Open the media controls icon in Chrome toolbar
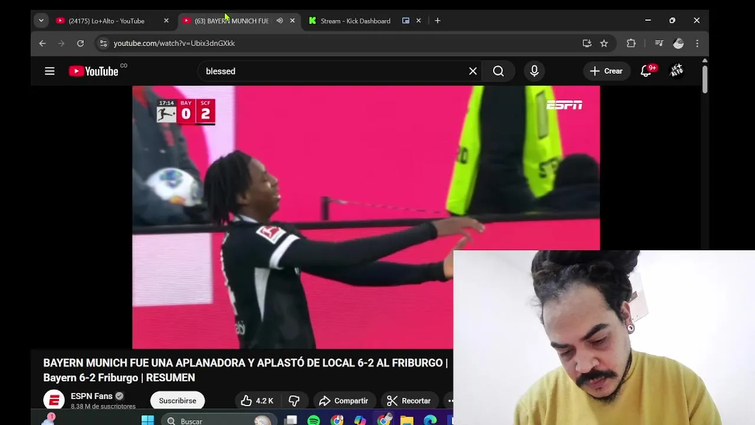Image resolution: width=755 pixels, height=425 pixels. (x=659, y=43)
